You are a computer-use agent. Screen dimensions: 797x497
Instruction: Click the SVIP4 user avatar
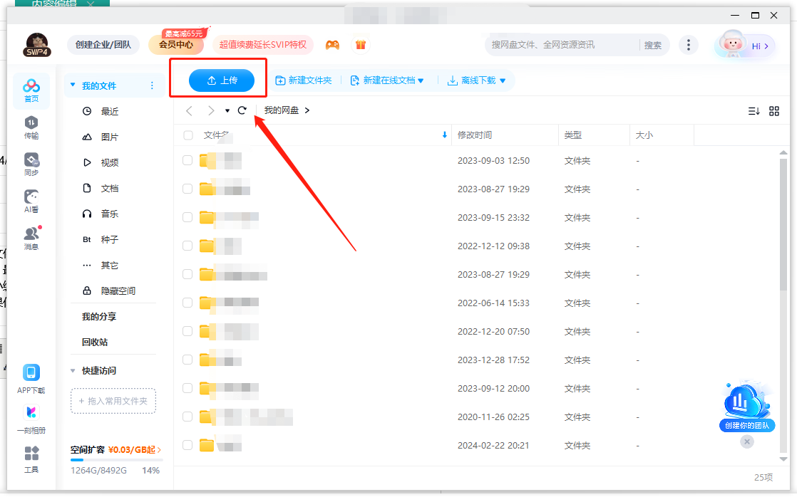[37, 45]
